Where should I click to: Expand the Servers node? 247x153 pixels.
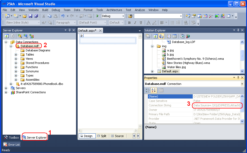[6, 88]
